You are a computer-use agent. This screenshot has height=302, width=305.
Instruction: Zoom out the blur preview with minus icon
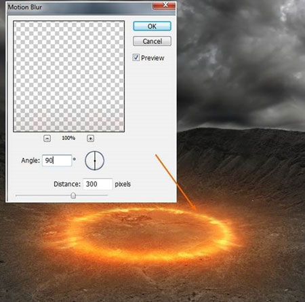(47, 138)
